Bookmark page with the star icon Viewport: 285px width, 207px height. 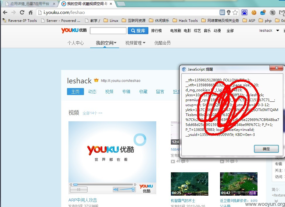click(x=235, y=13)
